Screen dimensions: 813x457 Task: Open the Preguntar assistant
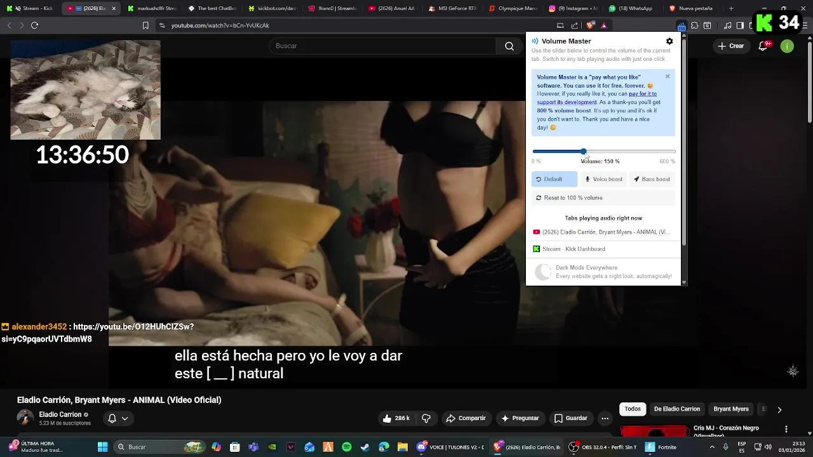point(520,418)
